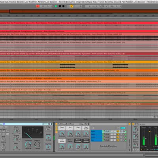
Task: Toggle the rack's topmost yellow show/hide selector
Action: [57, 127]
